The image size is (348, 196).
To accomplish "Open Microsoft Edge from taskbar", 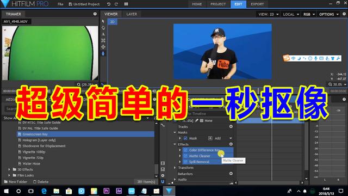I will tap(44, 191).
